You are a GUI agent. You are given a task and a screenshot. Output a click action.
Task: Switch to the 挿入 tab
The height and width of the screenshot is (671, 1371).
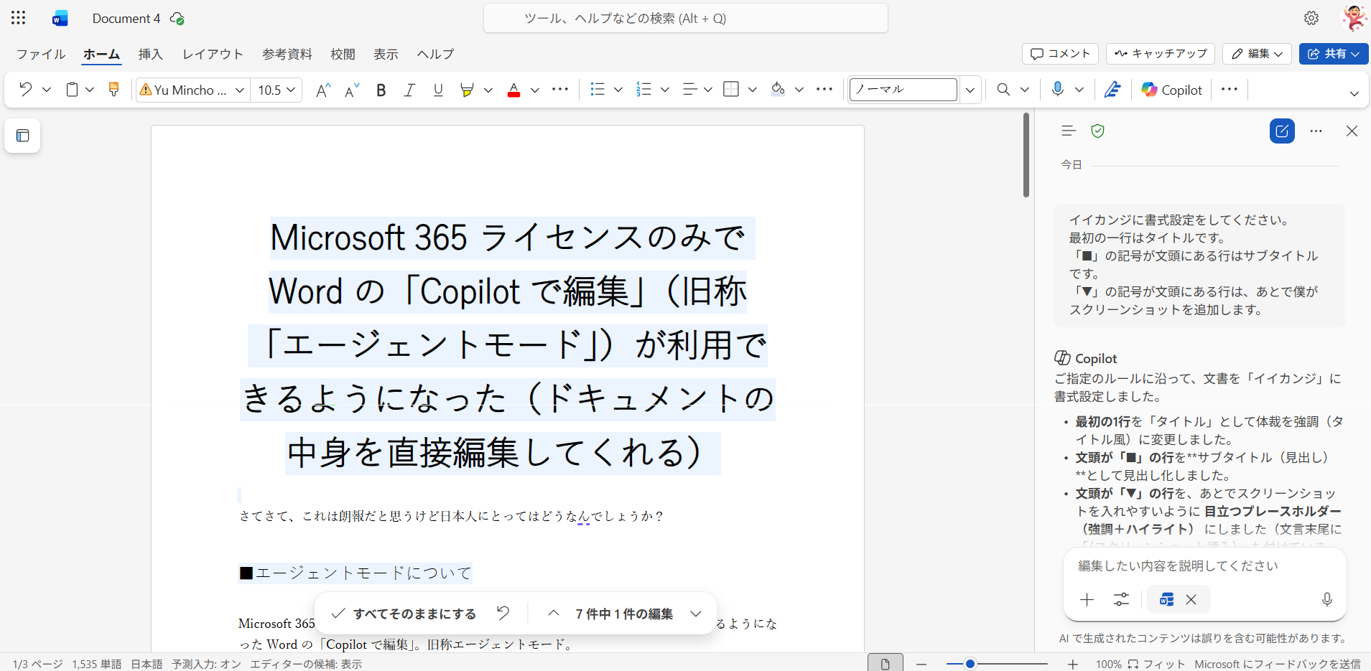pos(151,54)
